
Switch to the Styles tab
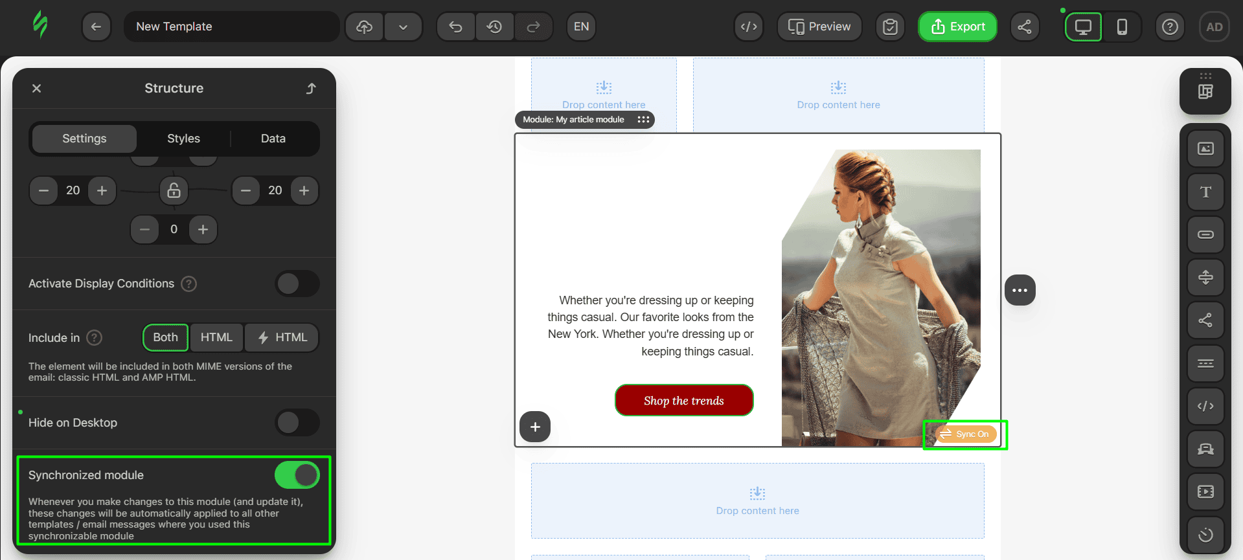pos(183,139)
